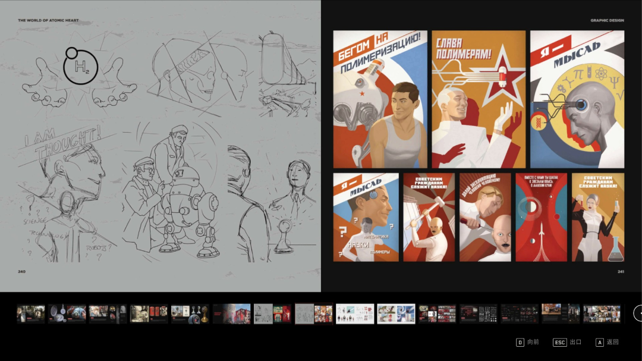Click the small Я — МЫСЛЬ poster with НАУКИ

click(366, 217)
